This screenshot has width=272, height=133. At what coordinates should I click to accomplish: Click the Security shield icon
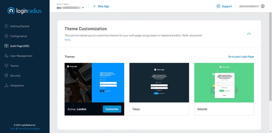6,76
